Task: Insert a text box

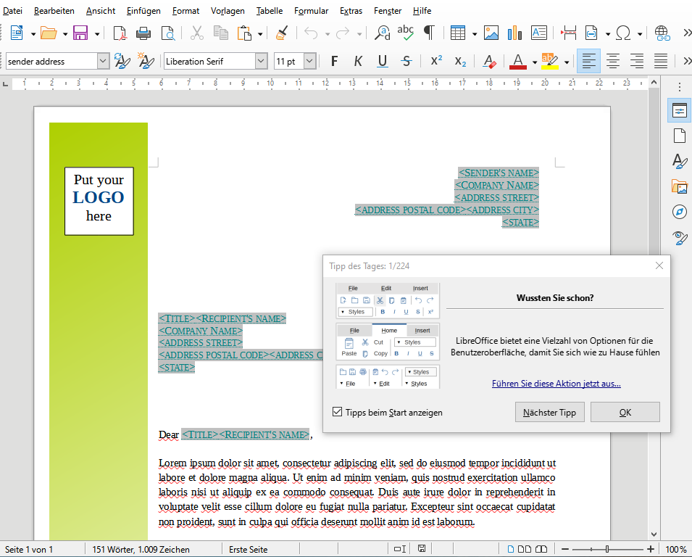Action: tap(539, 33)
